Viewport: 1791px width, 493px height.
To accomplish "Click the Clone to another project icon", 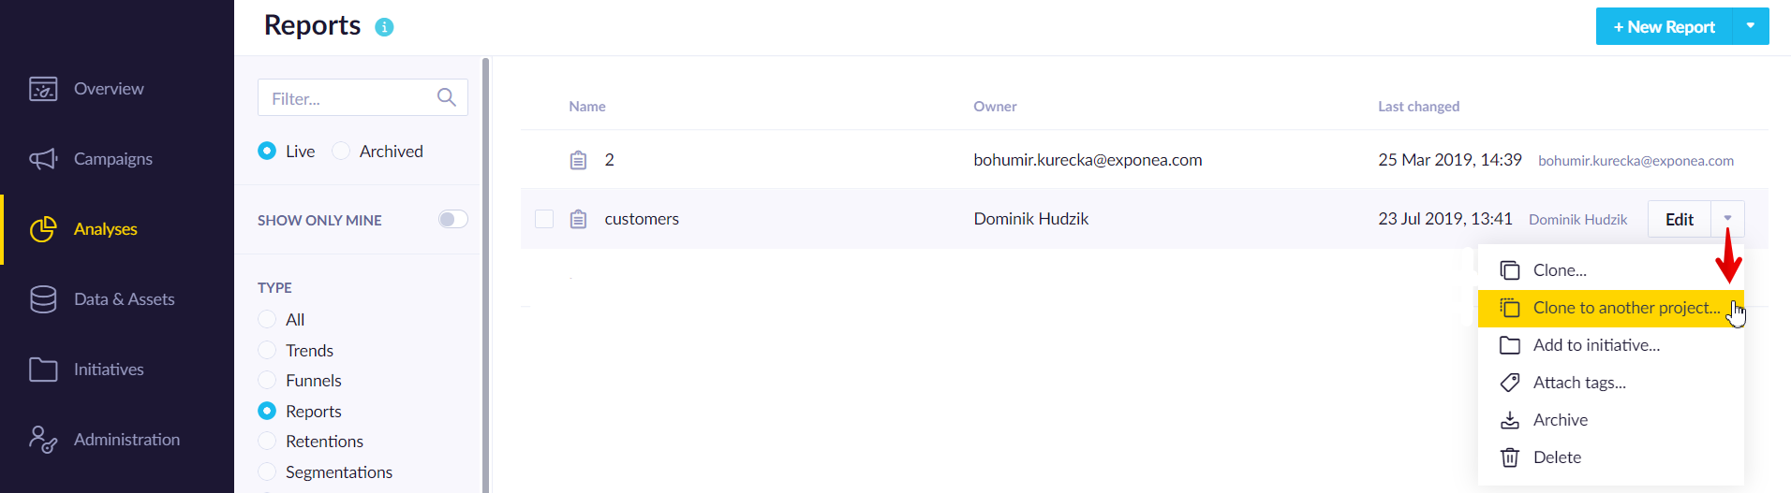I will 1510,308.
